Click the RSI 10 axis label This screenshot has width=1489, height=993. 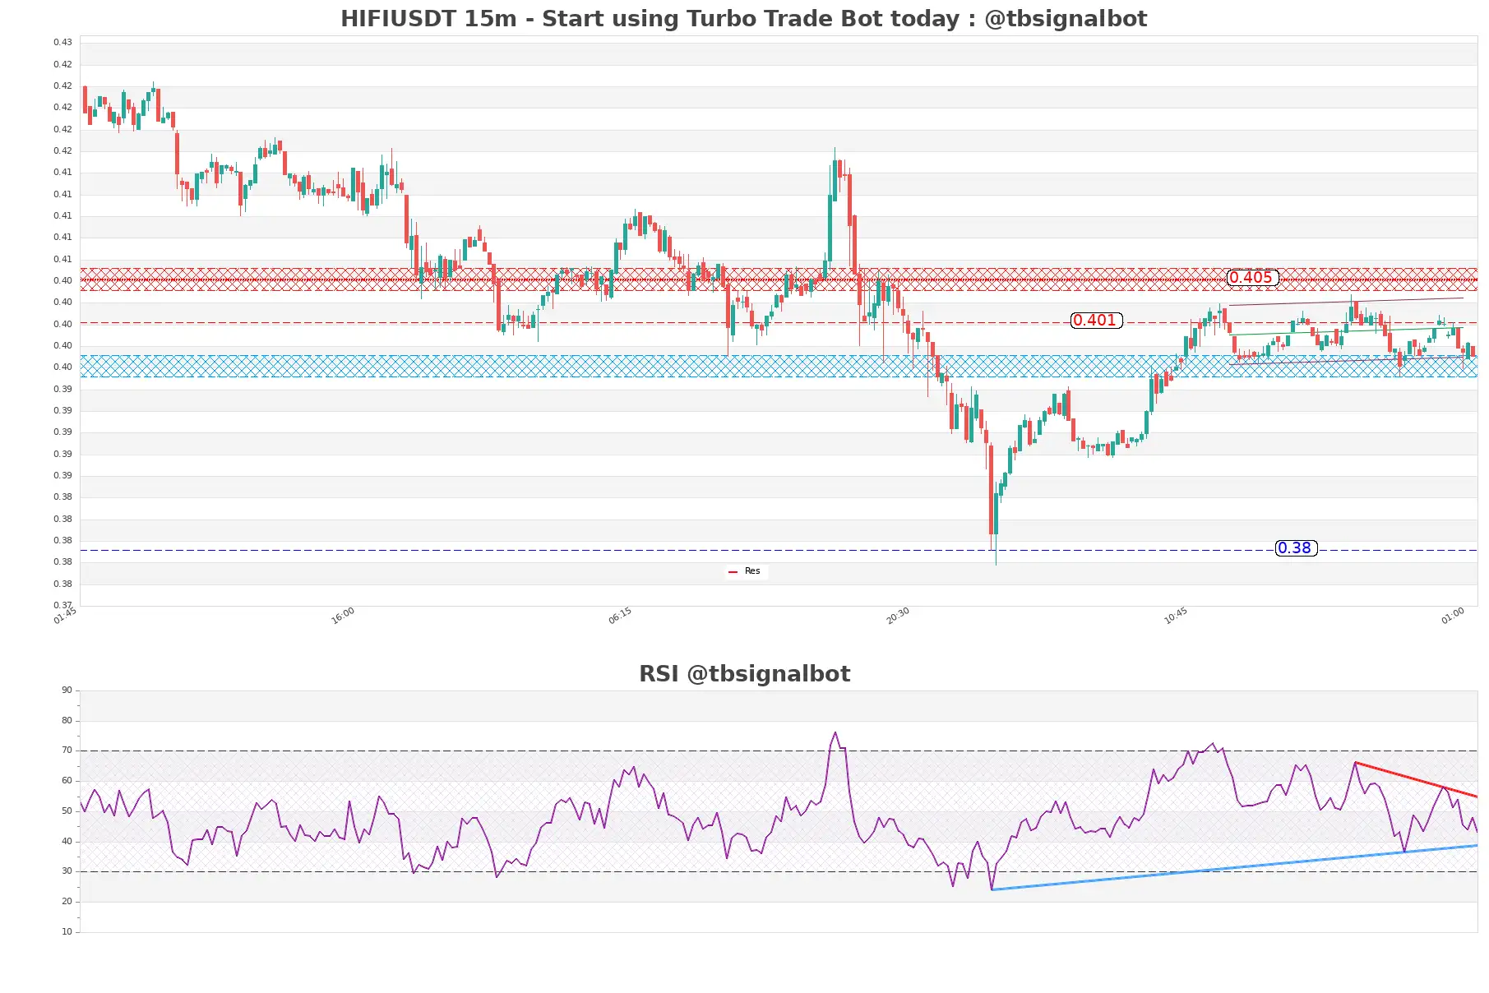(67, 932)
